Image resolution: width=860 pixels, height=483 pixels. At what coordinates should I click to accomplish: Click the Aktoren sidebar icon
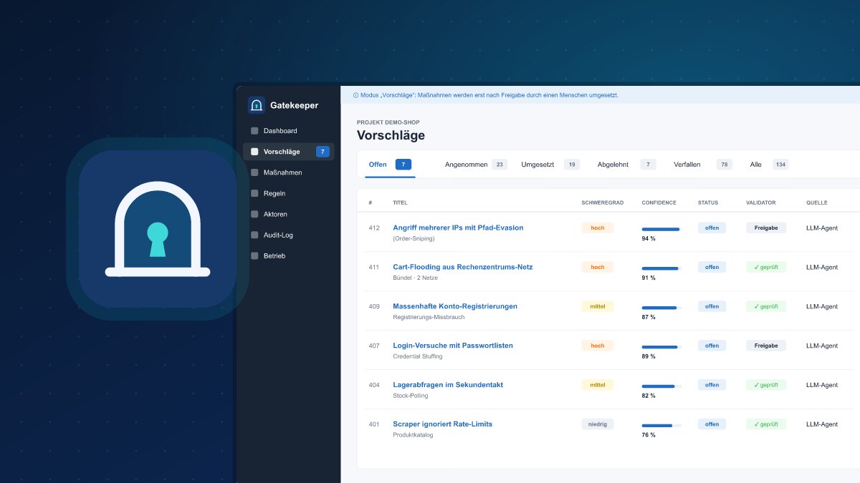pyautogui.click(x=254, y=214)
